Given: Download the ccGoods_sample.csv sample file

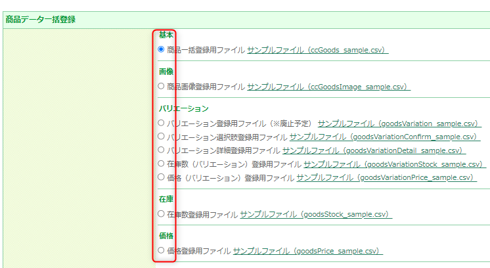Looking at the screenshot, I should [318, 50].
